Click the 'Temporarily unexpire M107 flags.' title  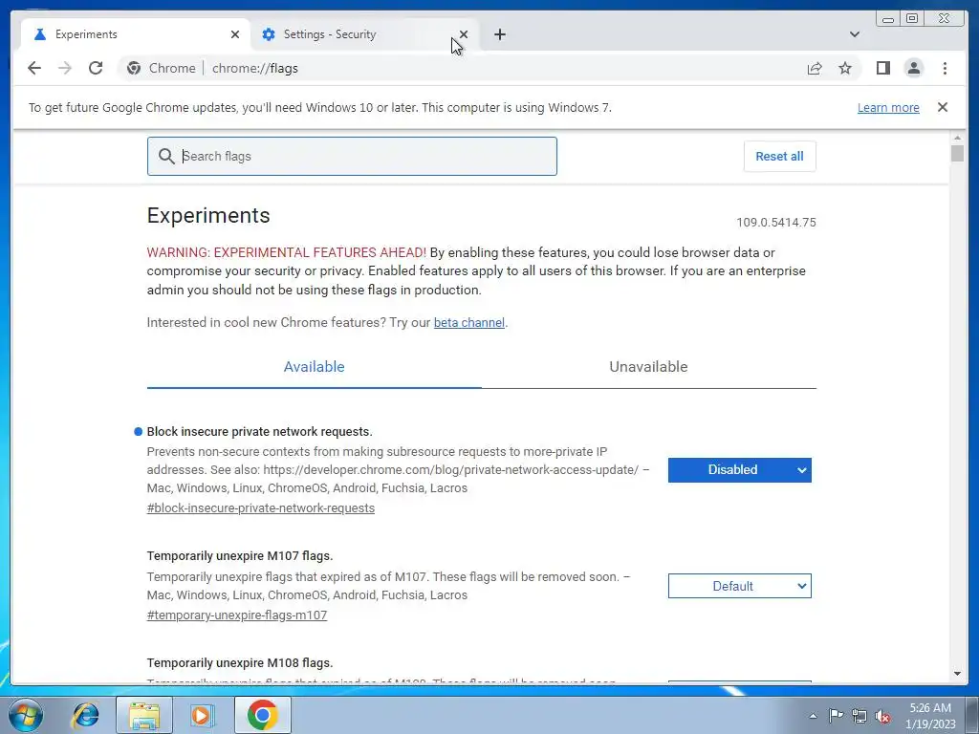[240, 556]
